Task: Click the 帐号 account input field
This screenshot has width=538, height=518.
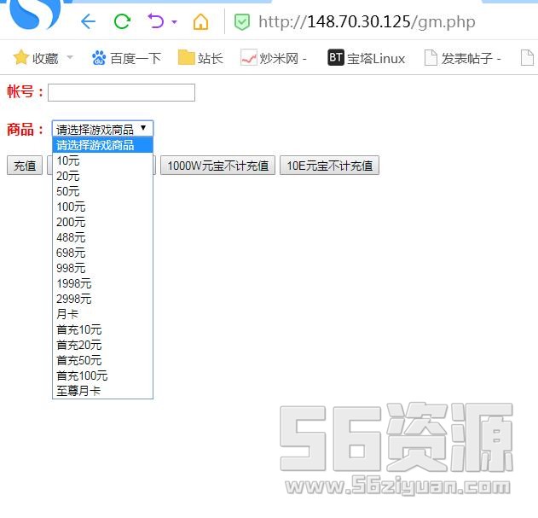Action: pyautogui.click(x=121, y=92)
